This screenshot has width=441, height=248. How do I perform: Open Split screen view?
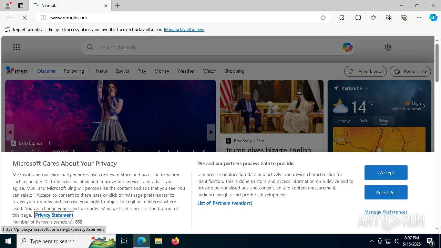click(x=358, y=18)
